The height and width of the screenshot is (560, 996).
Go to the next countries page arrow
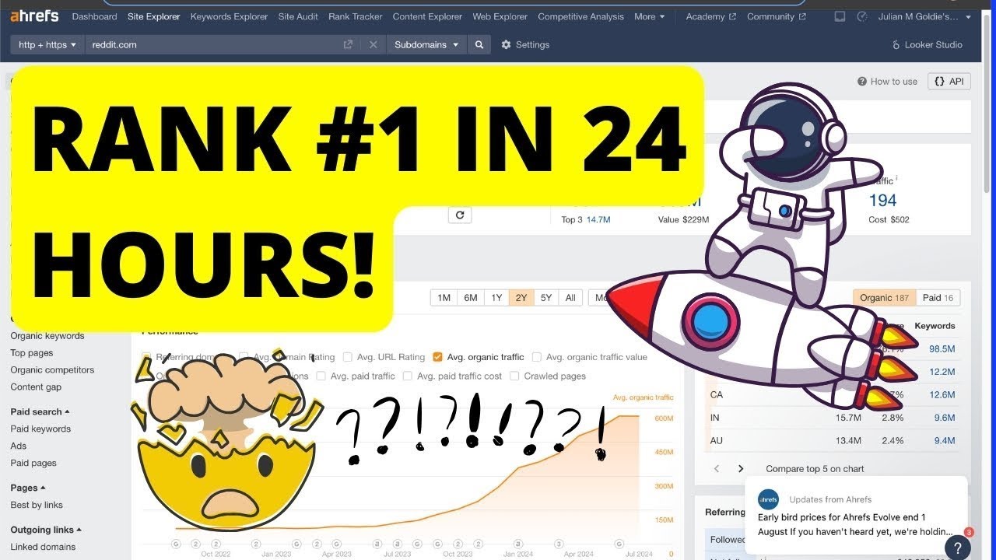coord(741,468)
